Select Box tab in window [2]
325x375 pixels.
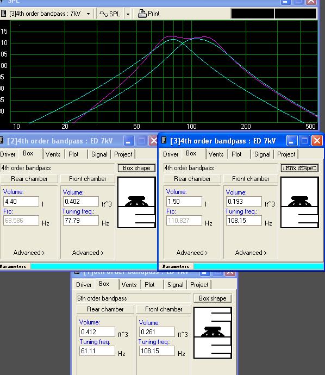coord(28,153)
